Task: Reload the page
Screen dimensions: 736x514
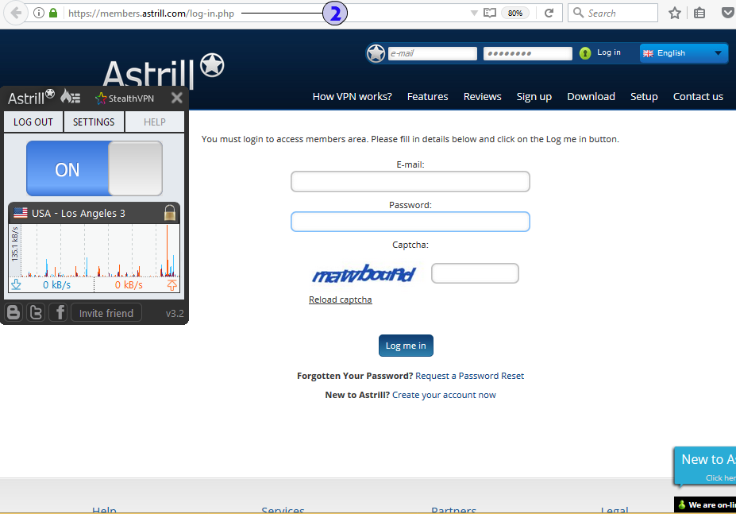Action: (x=549, y=14)
